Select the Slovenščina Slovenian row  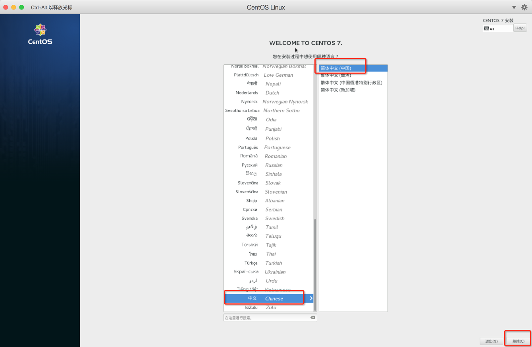(x=268, y=192)
